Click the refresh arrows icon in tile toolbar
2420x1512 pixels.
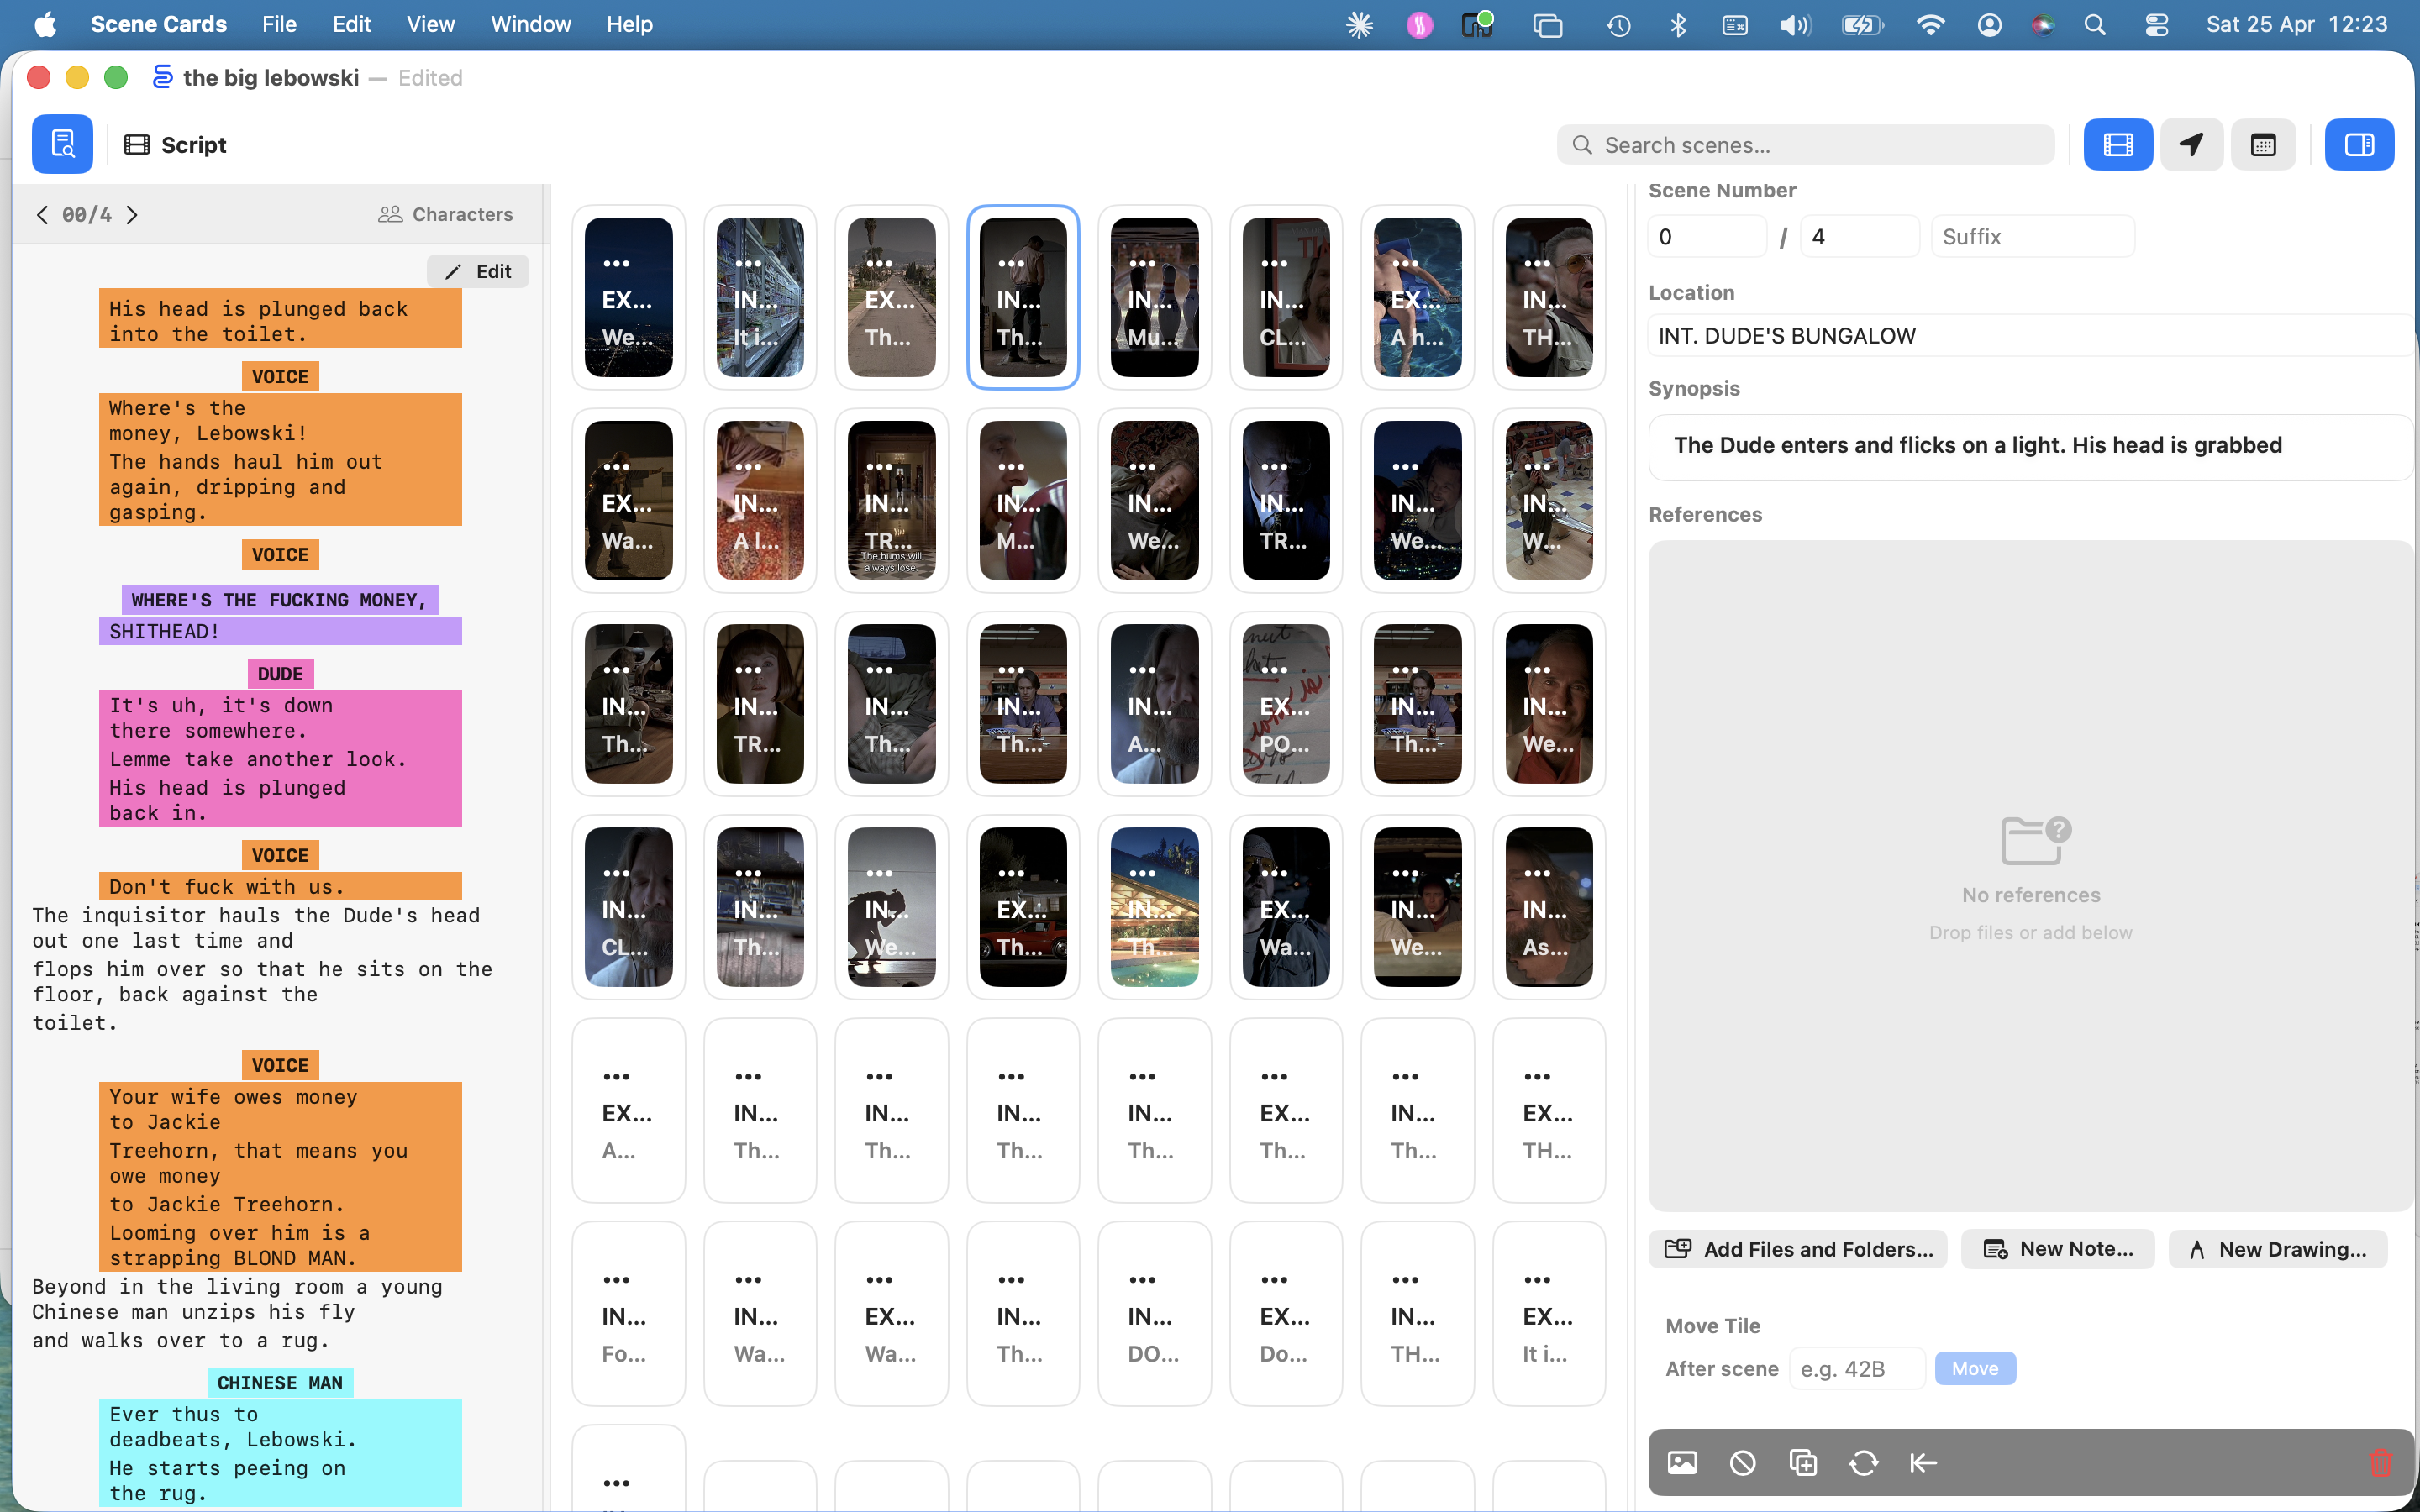point(1863,1463)
